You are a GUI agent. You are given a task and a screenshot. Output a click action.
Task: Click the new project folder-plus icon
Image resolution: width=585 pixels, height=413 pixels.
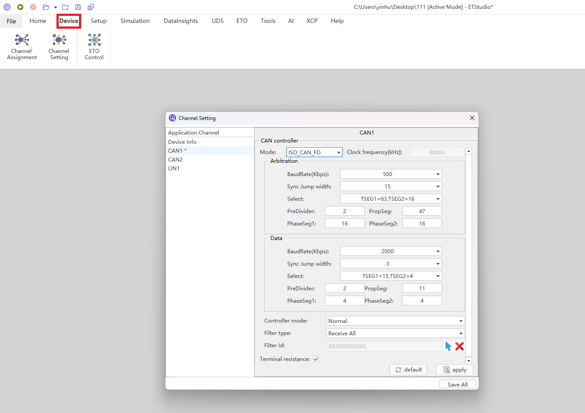pyautogui.click(x=65, y=7)
